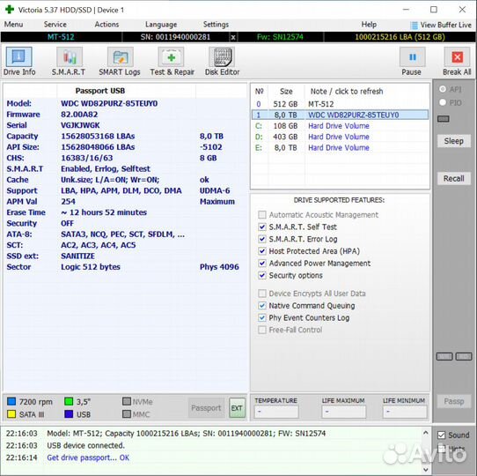Toggle Device Encrypts All User Data checkbox
477x476 pixels.
coord(262,294)
